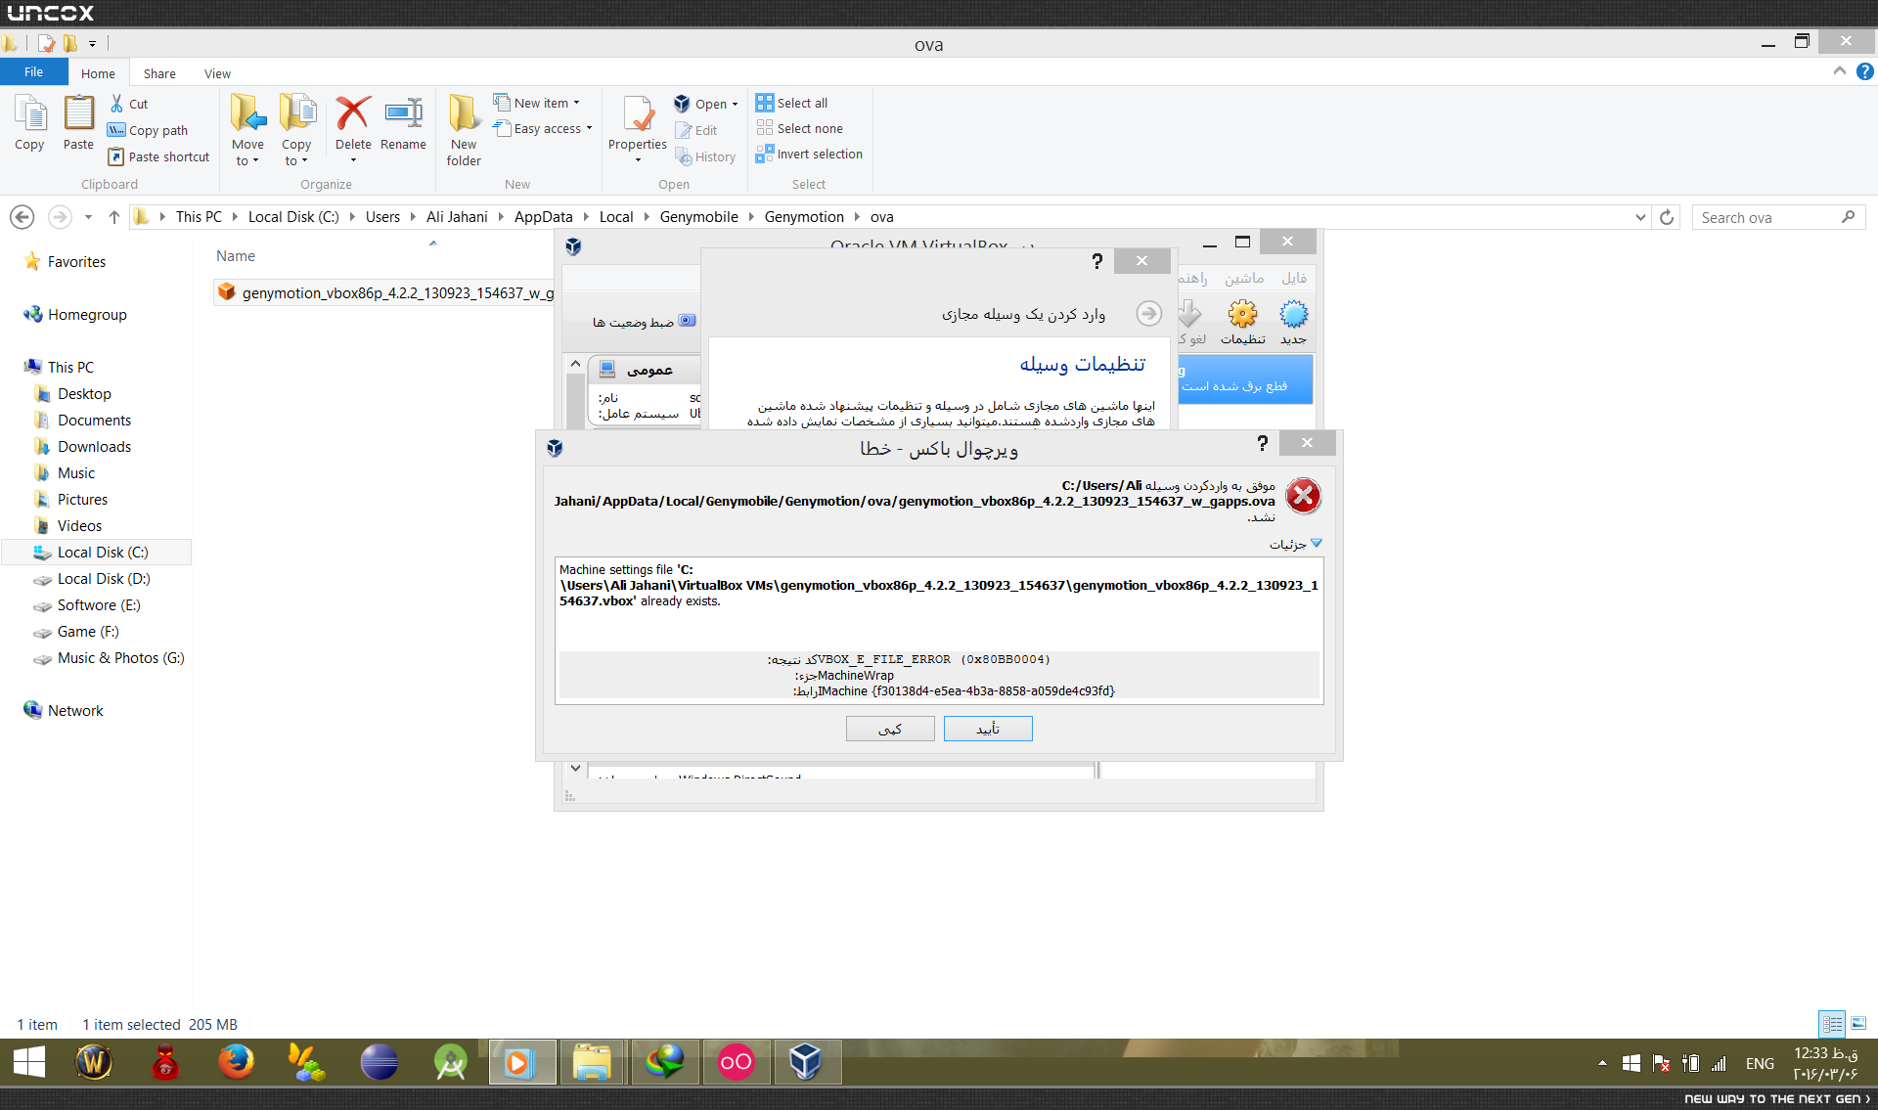
Task: Sort files by the Name column
Action: coord(236,256)
